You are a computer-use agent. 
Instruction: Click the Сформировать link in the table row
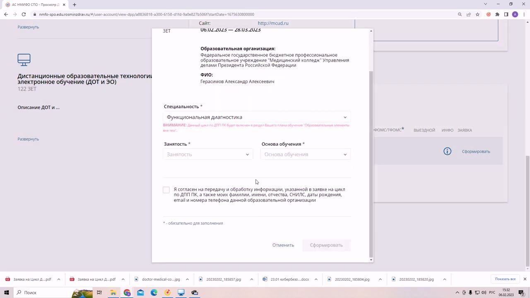[x=476, y=151]
